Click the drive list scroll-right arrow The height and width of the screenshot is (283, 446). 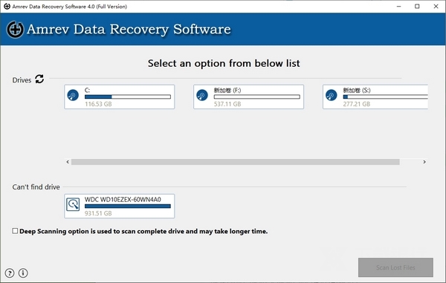(424, 162)
